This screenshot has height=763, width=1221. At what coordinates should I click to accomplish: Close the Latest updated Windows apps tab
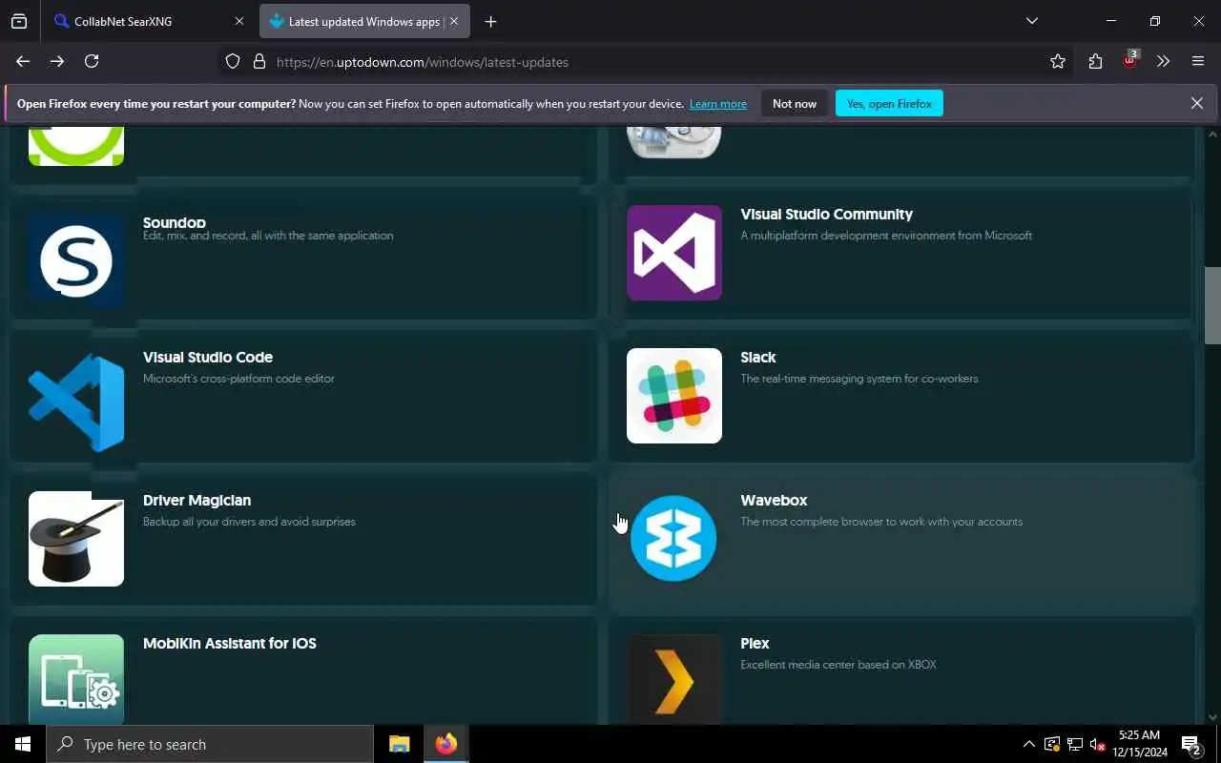click(x=454, y=21)
